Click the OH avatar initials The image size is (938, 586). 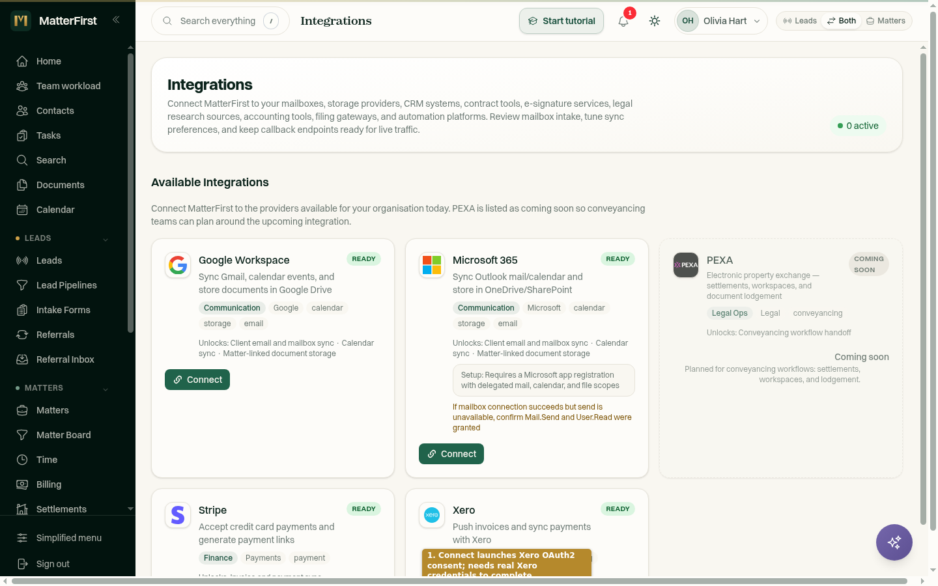tap(688, 21)
